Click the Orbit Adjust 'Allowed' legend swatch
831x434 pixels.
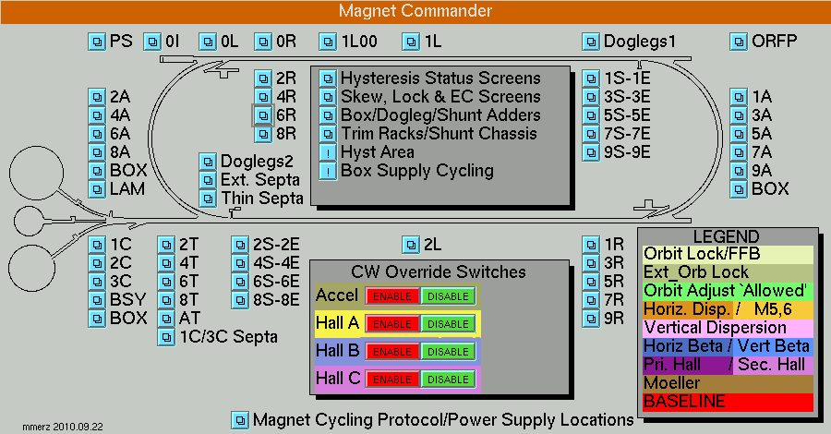click(728, 291)
